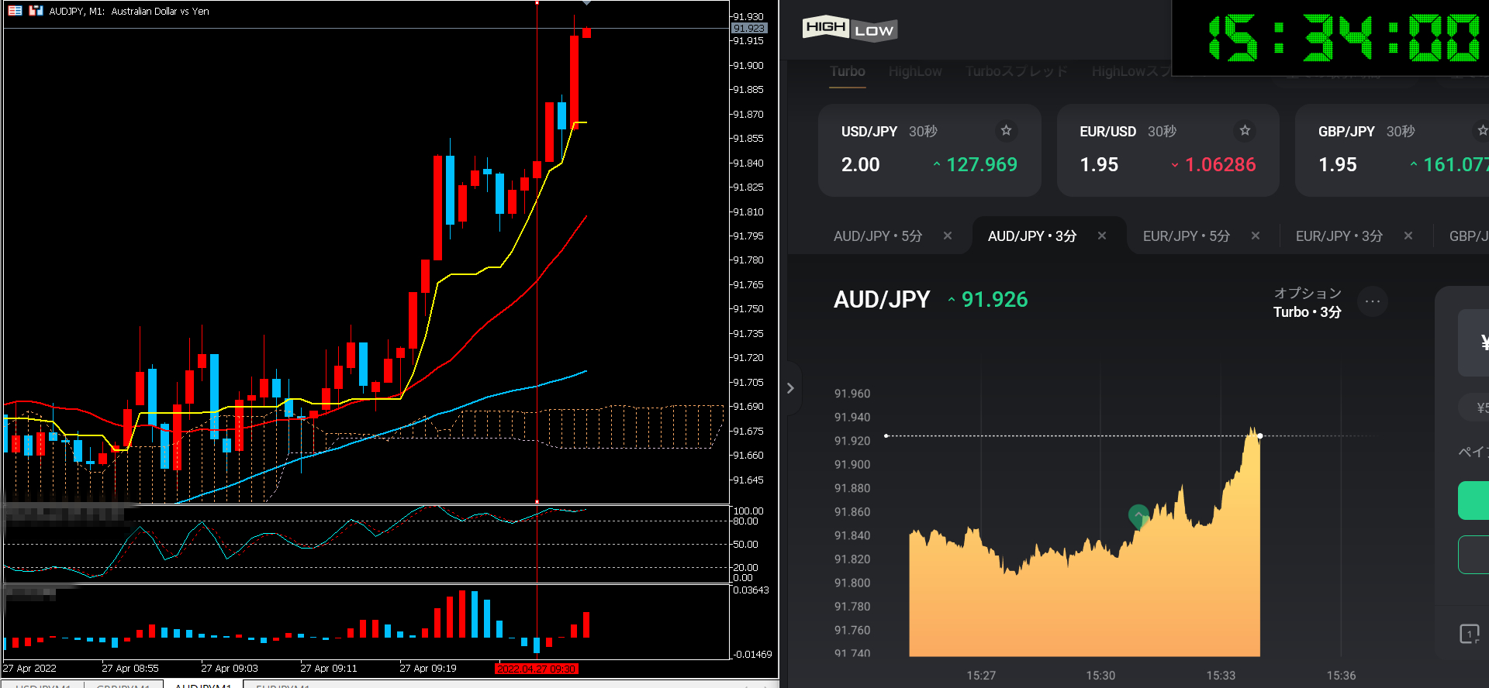Screen dimensions: 1489x688
Task: Open the Turboスプレッド tab
Action: (x=1016, y=71)
